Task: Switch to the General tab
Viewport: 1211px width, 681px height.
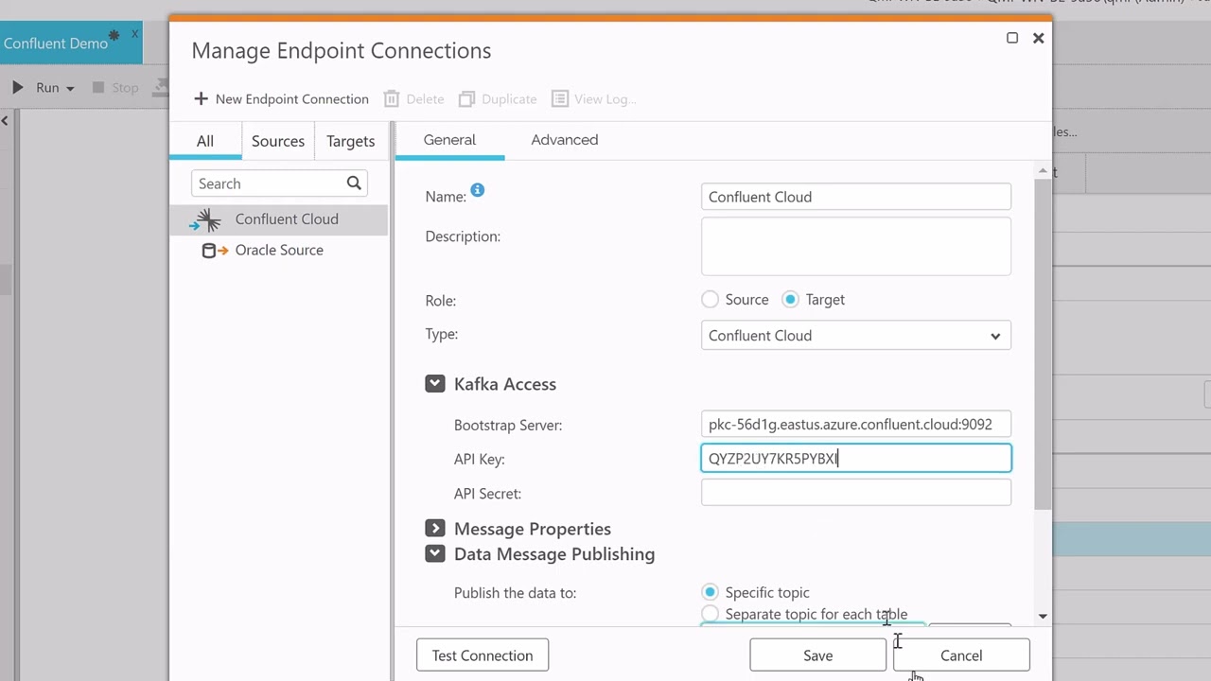Action: 449,140
